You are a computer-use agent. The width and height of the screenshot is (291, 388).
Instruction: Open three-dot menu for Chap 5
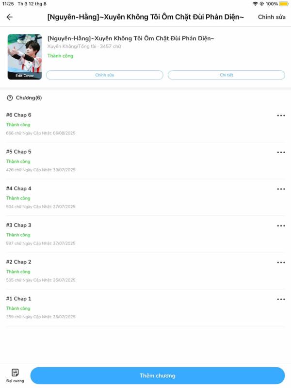pos(281,152)
